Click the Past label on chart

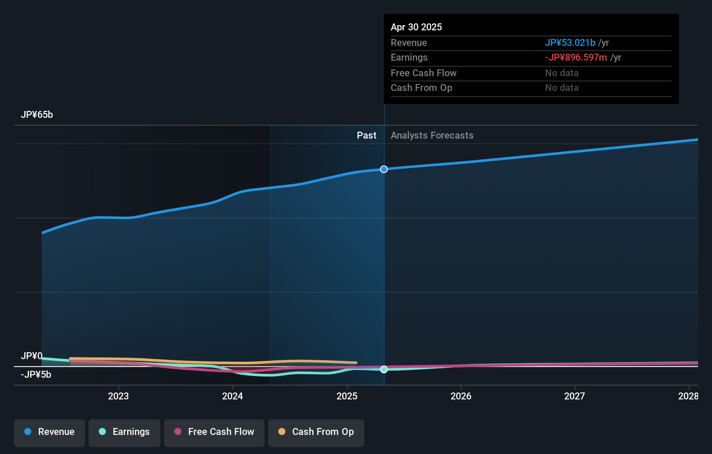pyautogui.click(x=366, y=136)
